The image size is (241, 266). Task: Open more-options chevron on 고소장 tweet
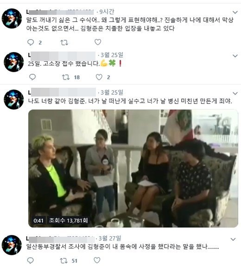[235, 56]
